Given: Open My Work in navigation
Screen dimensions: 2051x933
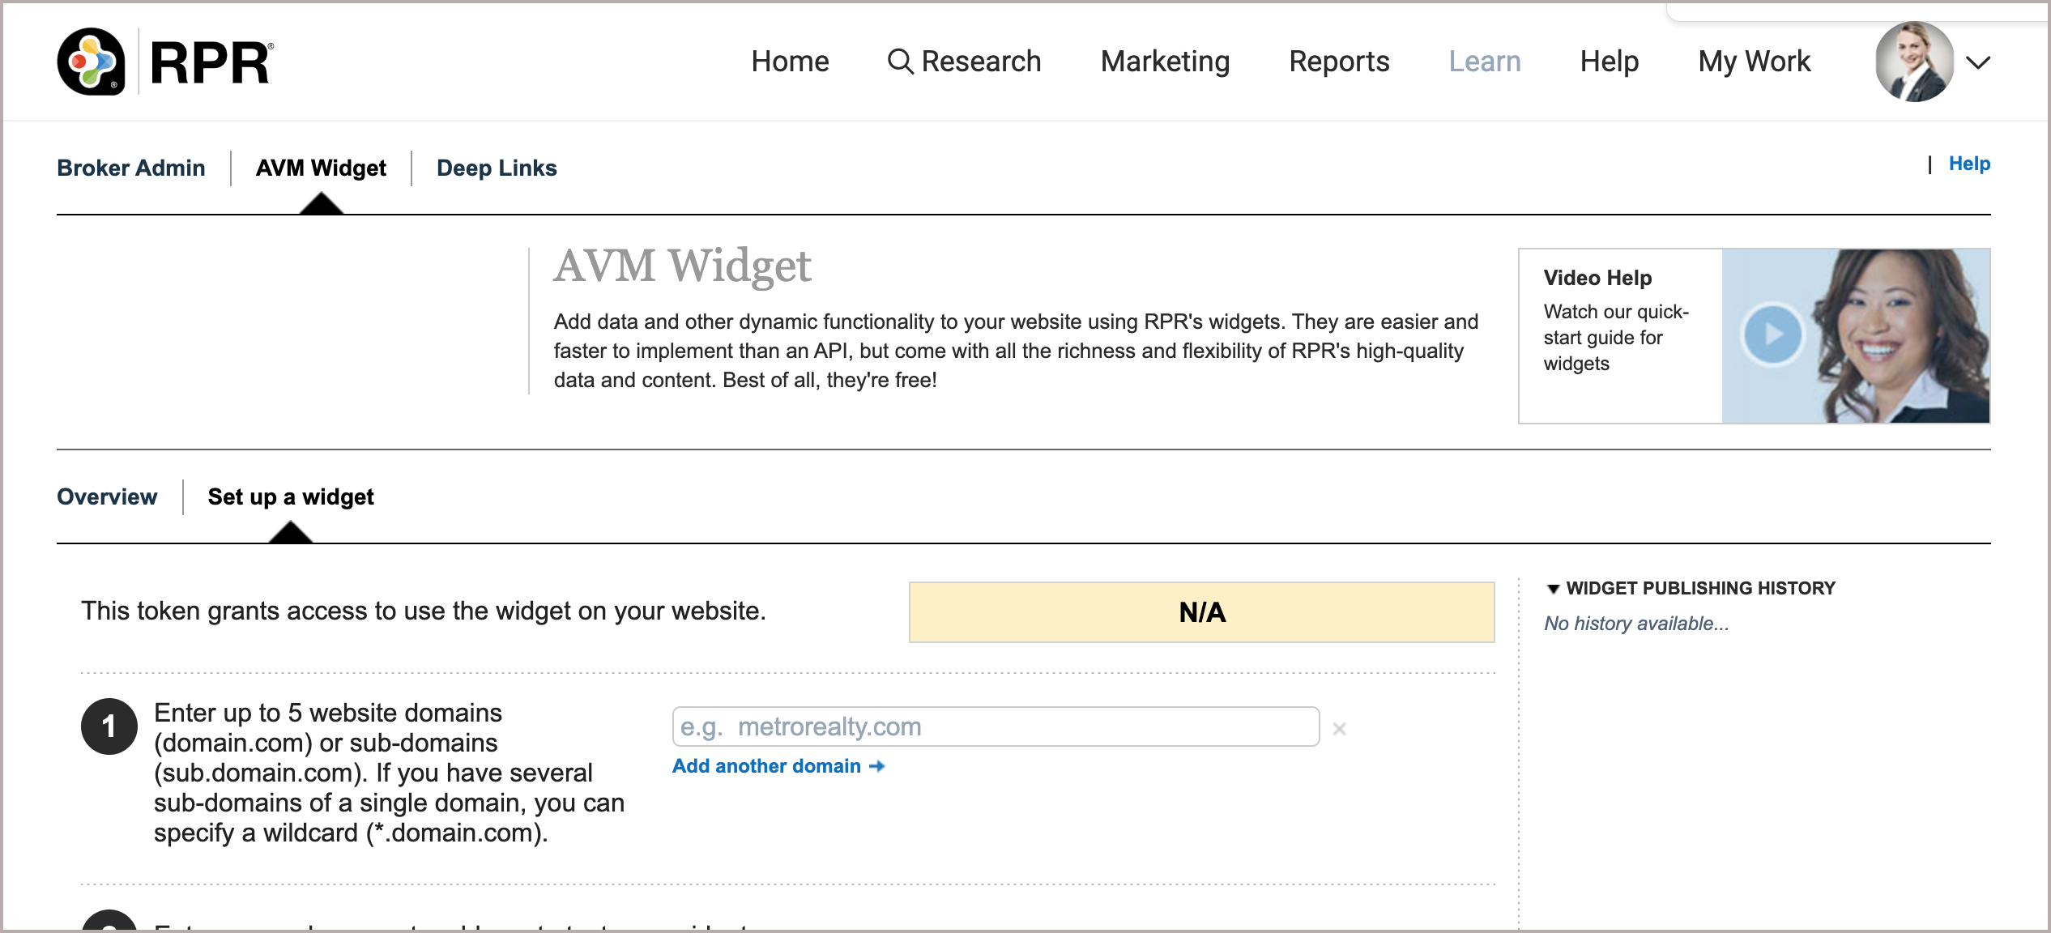Looking at the screenshot, I should (1754, 62).
